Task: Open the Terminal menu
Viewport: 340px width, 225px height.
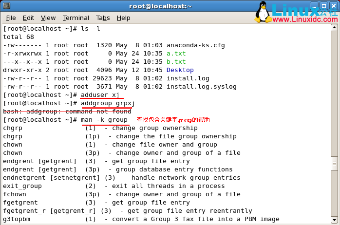Action: [x=76, y=18]
